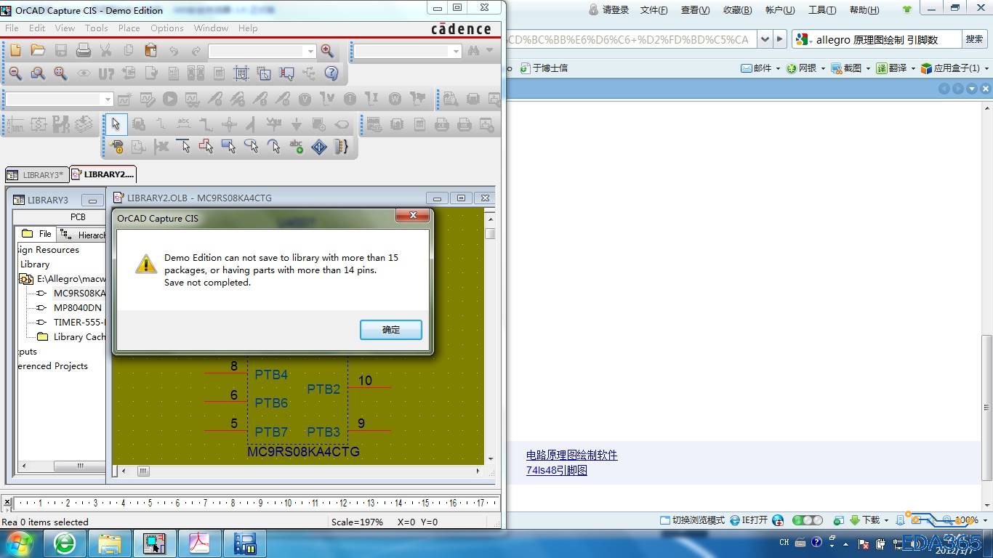Close the OrCAD Capture CIS warning dialog
The image size is (993, 558).
point(413,216)
